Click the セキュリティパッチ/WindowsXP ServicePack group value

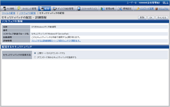click(50, 34)
